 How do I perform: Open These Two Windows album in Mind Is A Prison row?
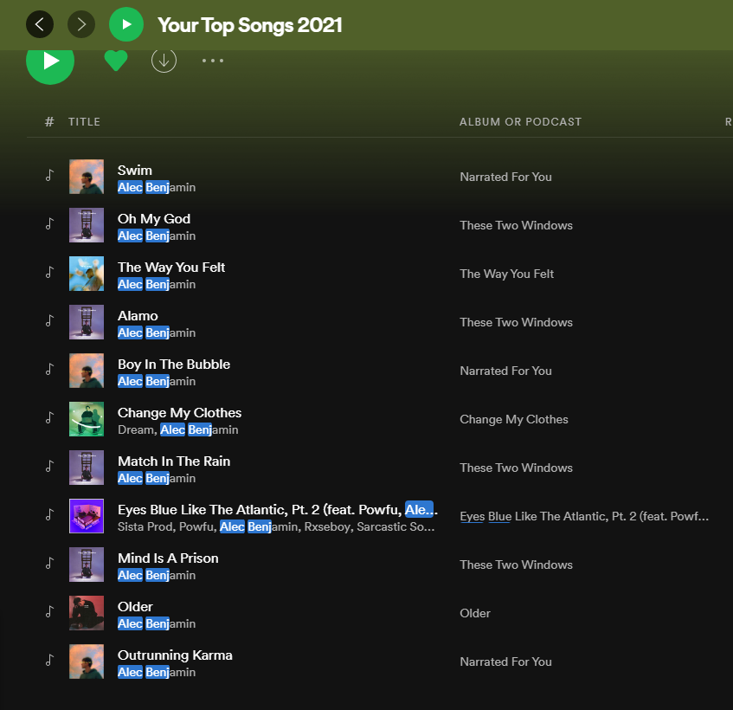516,565
